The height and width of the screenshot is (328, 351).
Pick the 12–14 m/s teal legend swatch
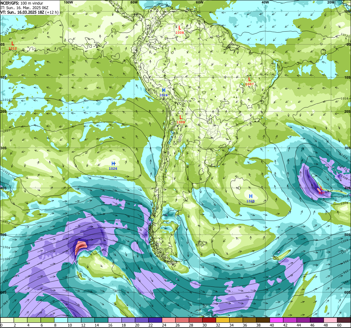[x=88, y=320]
